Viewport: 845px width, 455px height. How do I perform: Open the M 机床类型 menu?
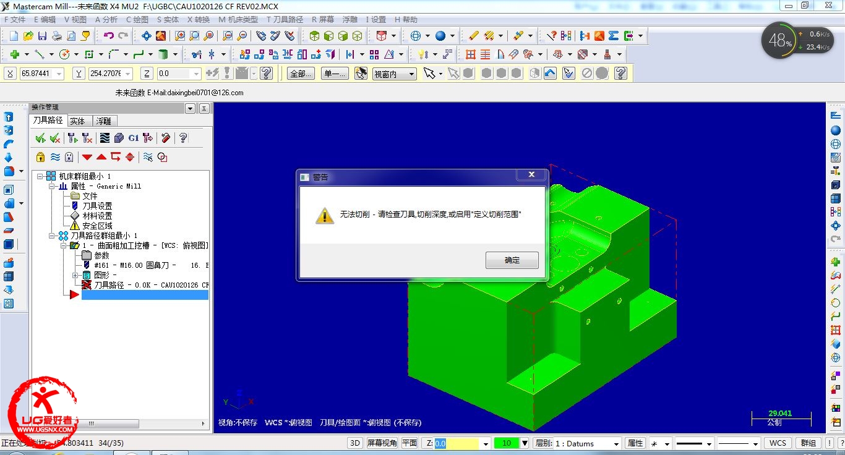238,20
